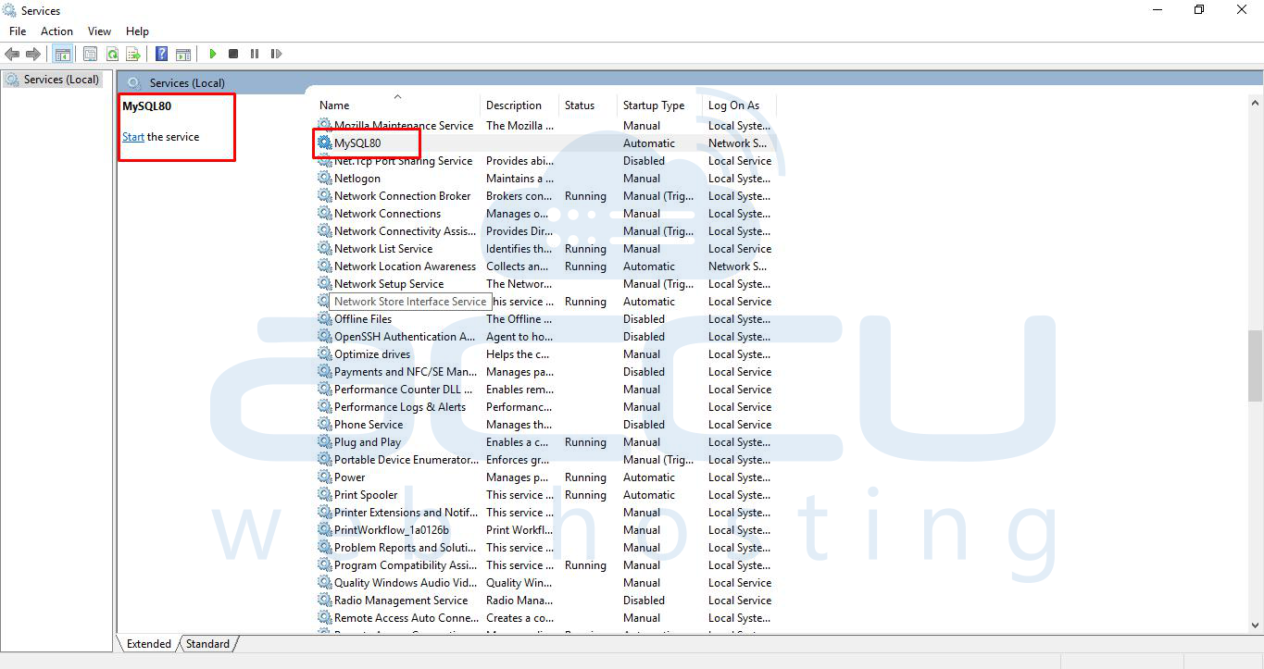This screenshot has width=1264, height=669.
Task: Click the Radio Management Service gear icon
Action: coord(324,600)
